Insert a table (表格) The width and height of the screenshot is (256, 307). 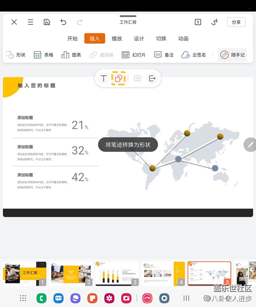tap(43, 55)
